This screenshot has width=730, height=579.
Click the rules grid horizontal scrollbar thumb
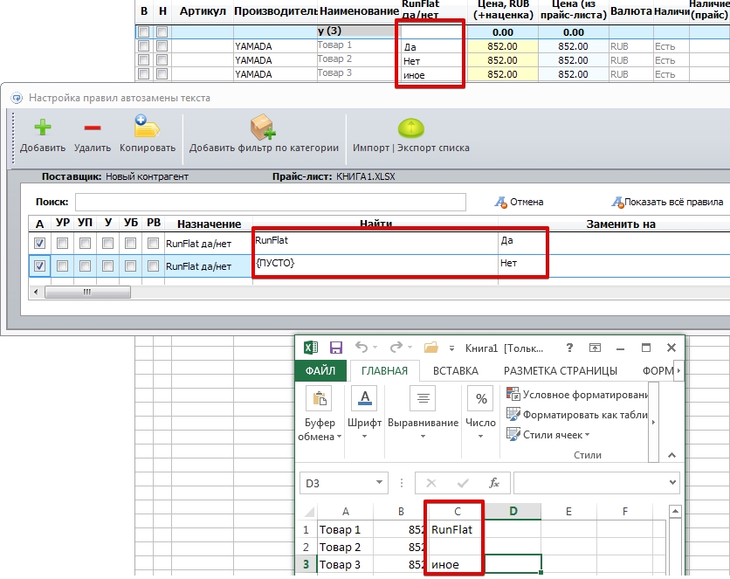[87, 293]
